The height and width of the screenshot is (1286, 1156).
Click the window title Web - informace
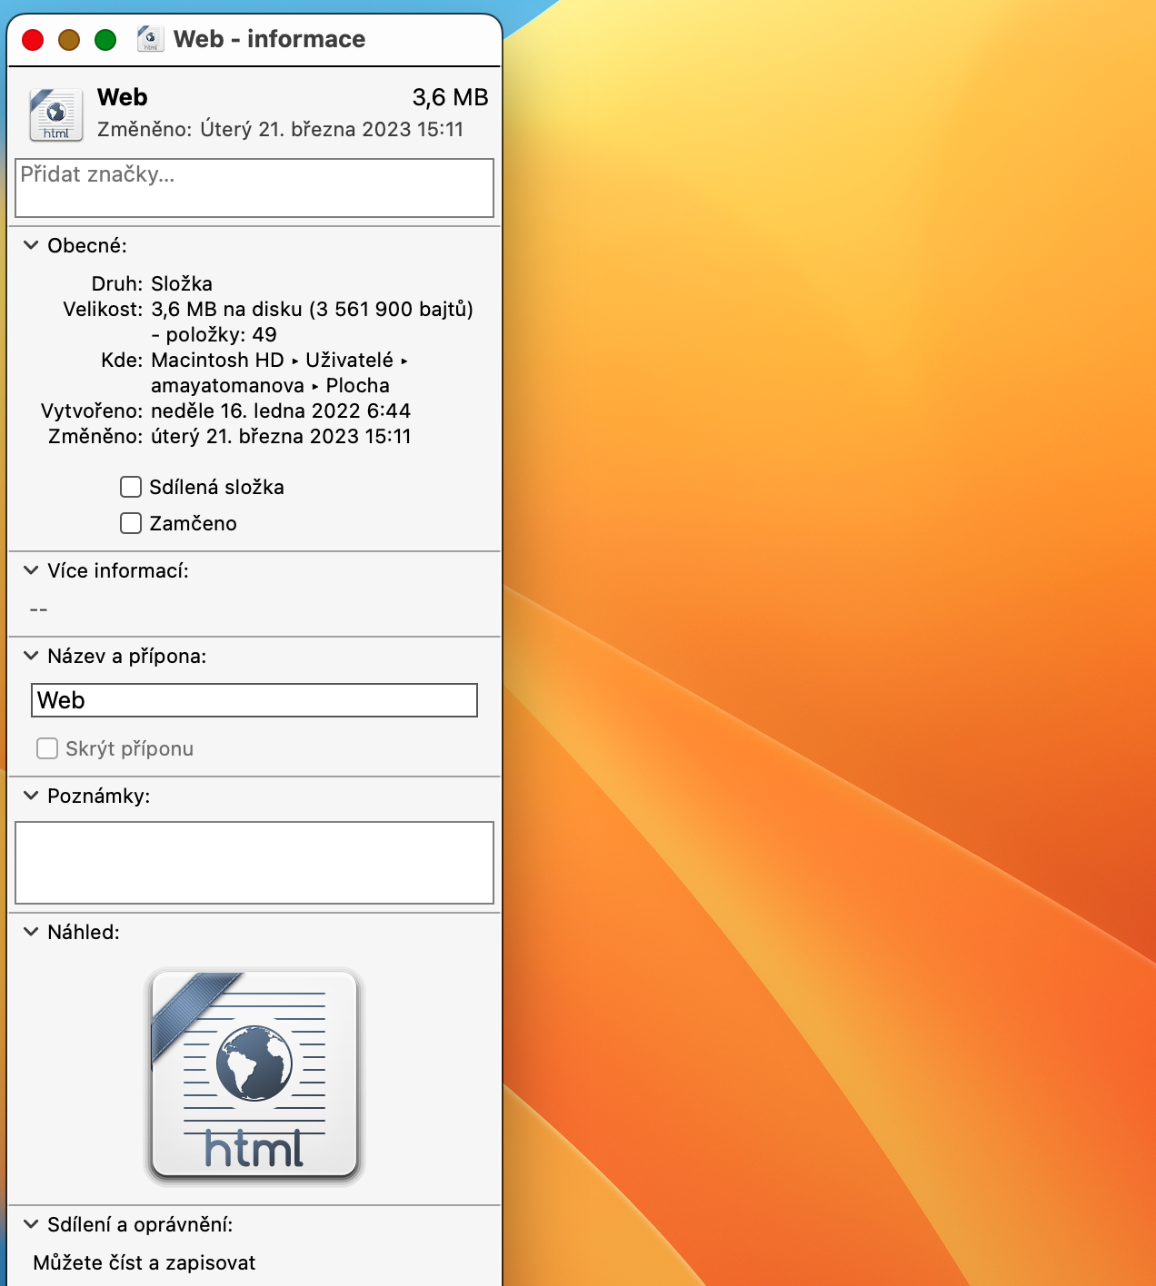pos(269,39)
